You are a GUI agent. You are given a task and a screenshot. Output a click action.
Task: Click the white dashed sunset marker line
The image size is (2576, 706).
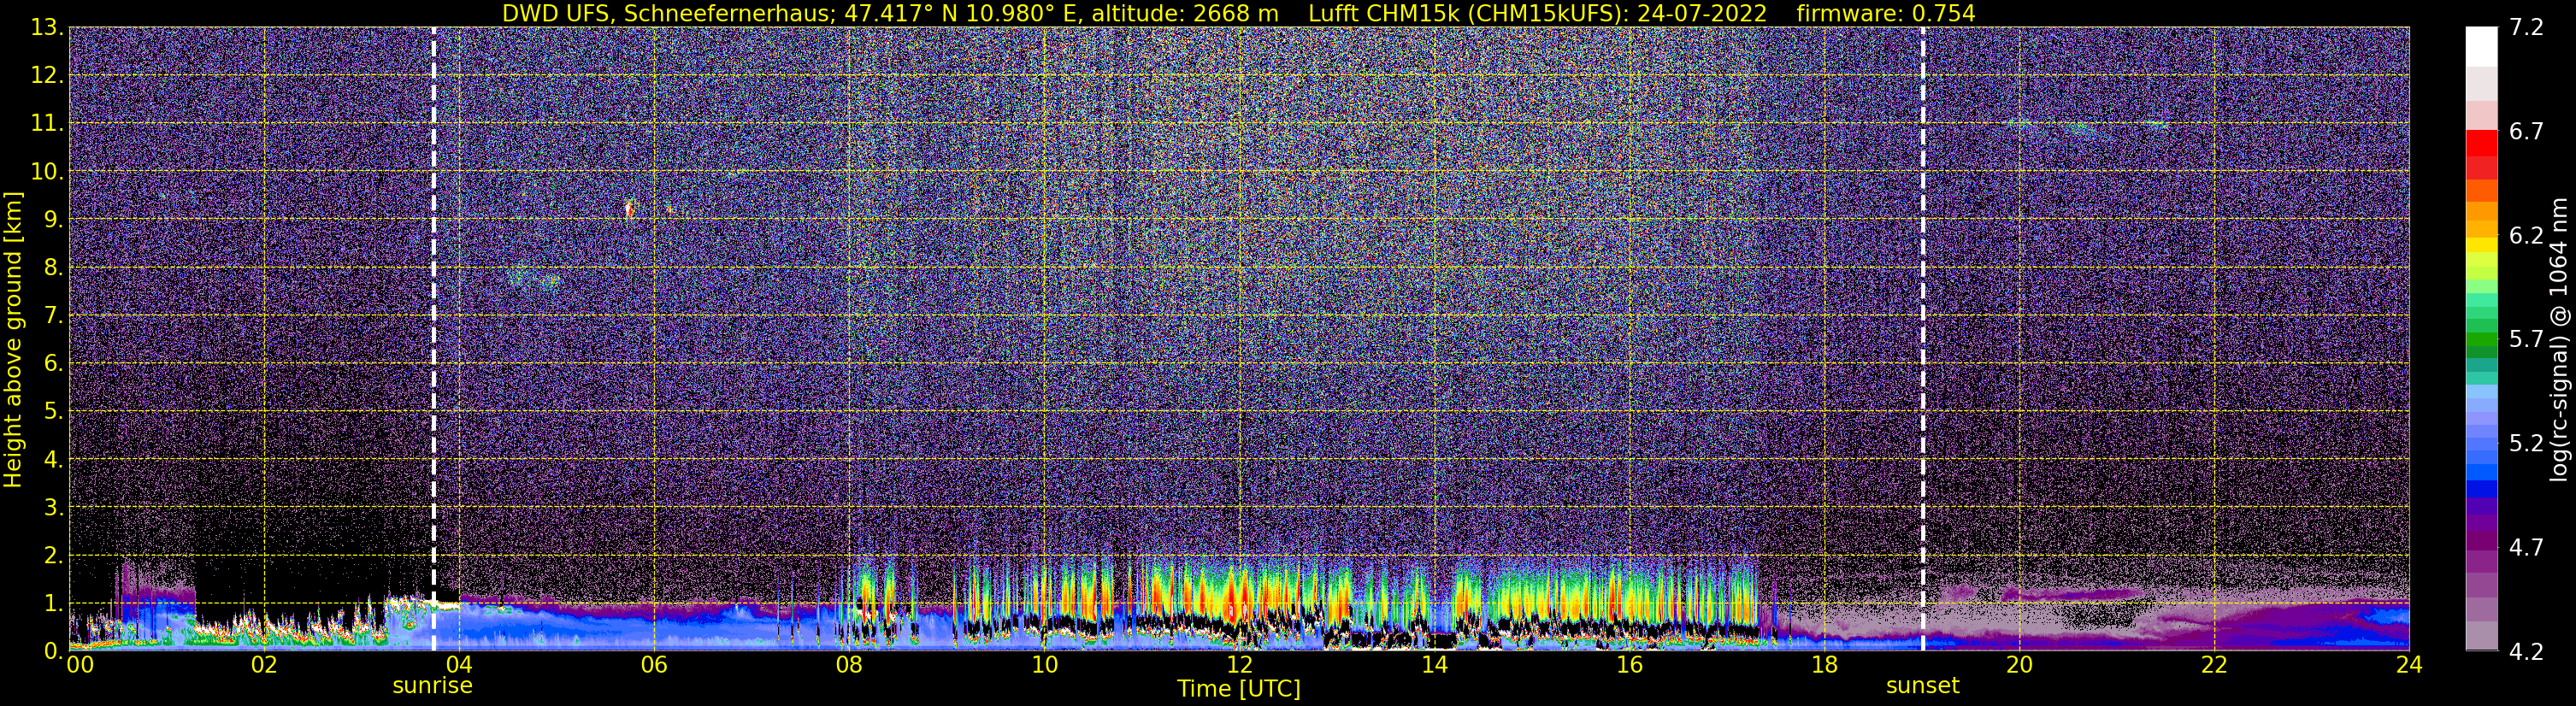tap(1923, 339)
